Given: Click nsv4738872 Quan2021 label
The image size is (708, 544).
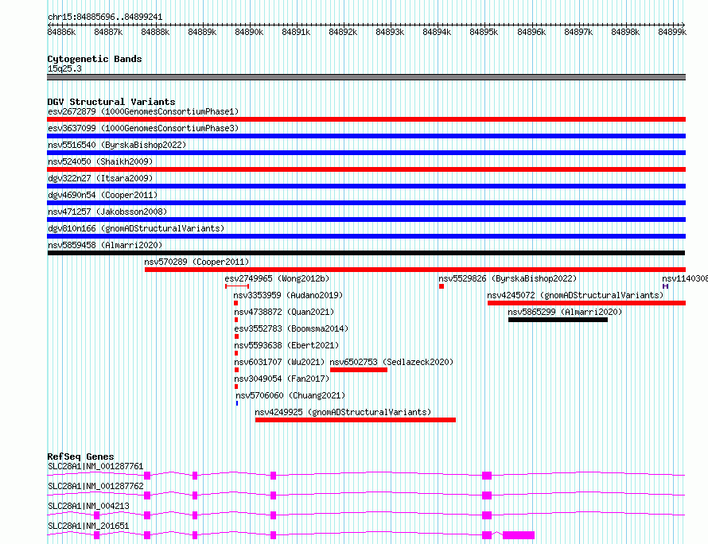Looking at the screenshot, I should 284,312.
